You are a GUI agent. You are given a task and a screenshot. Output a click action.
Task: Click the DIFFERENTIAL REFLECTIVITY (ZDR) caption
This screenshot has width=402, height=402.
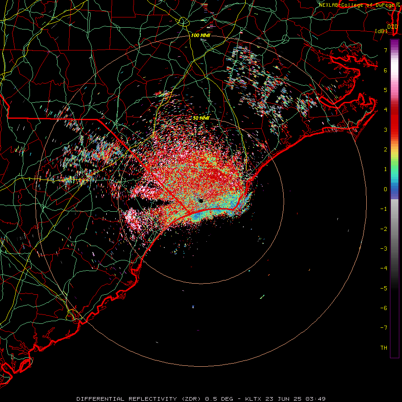pyautogui.click(x=140, y=399)
